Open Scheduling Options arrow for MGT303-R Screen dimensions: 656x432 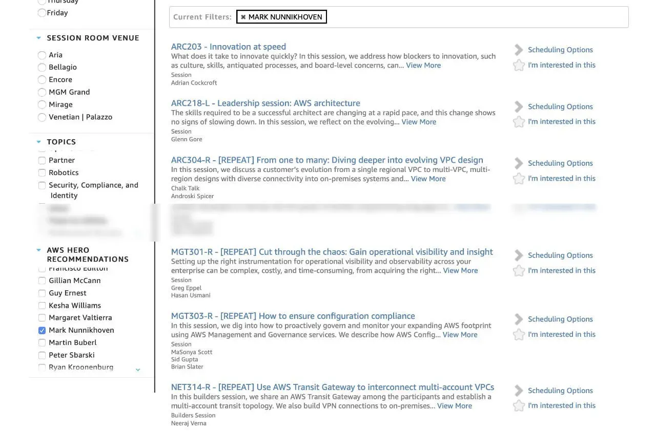518,318
